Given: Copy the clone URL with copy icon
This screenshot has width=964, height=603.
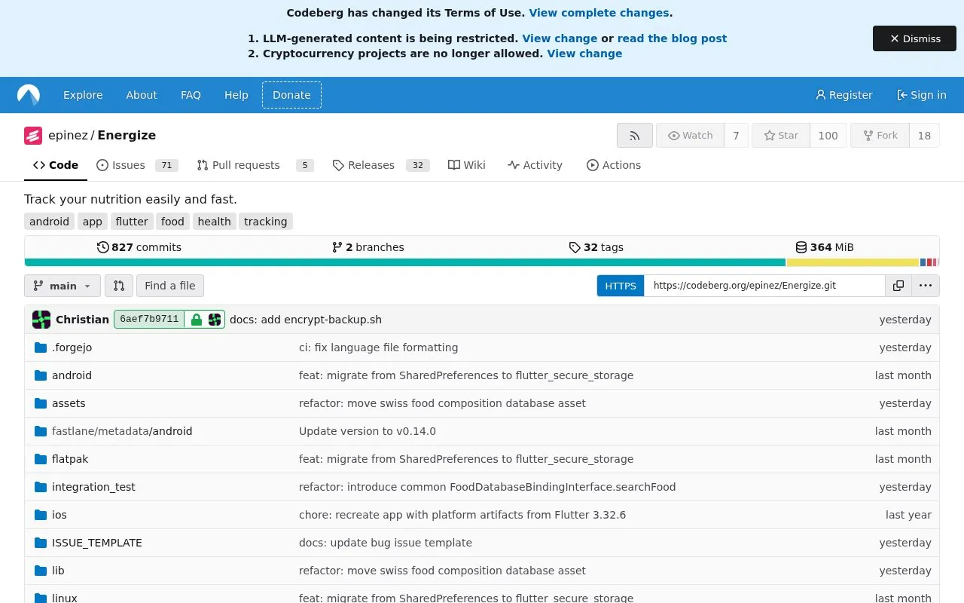Looking at the screenshot, I should point(898,286).
